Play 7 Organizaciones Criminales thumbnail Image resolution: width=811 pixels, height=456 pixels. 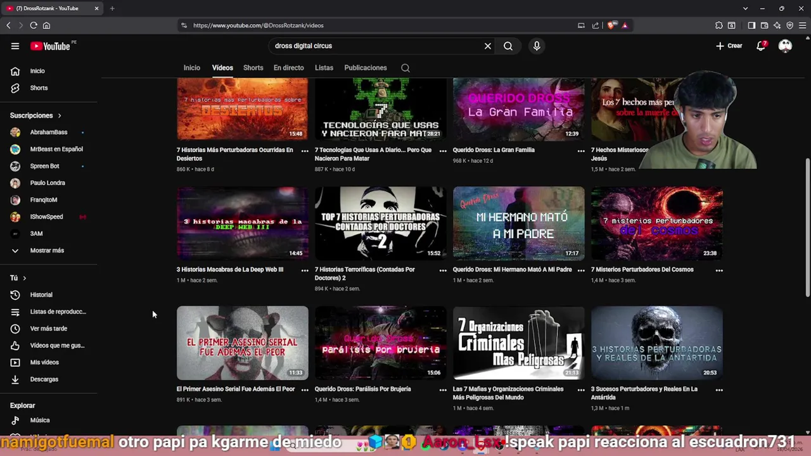point(519,343)
